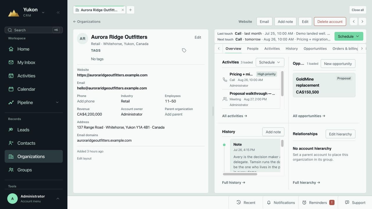Expand the Administrator account menu
The image size is (372, 209).
pos(34,199)
